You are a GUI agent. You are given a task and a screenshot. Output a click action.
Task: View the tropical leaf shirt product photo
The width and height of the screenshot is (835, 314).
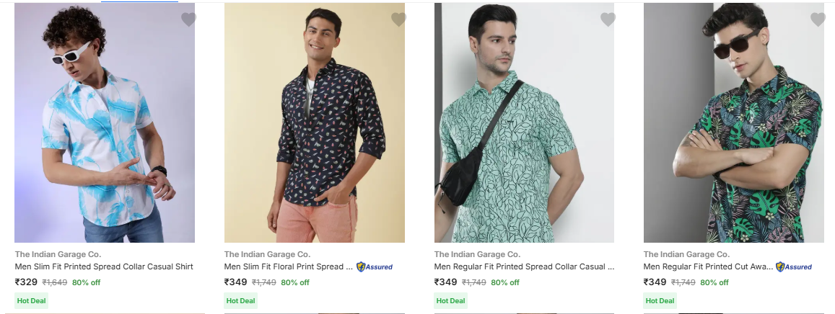coord(733,122)
